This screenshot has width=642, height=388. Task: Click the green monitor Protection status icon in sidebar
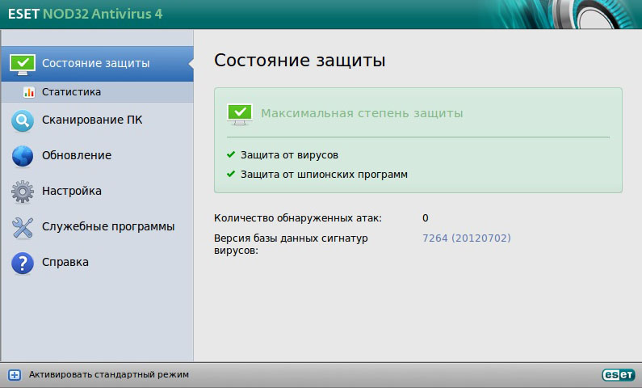[x=23, y=65]
